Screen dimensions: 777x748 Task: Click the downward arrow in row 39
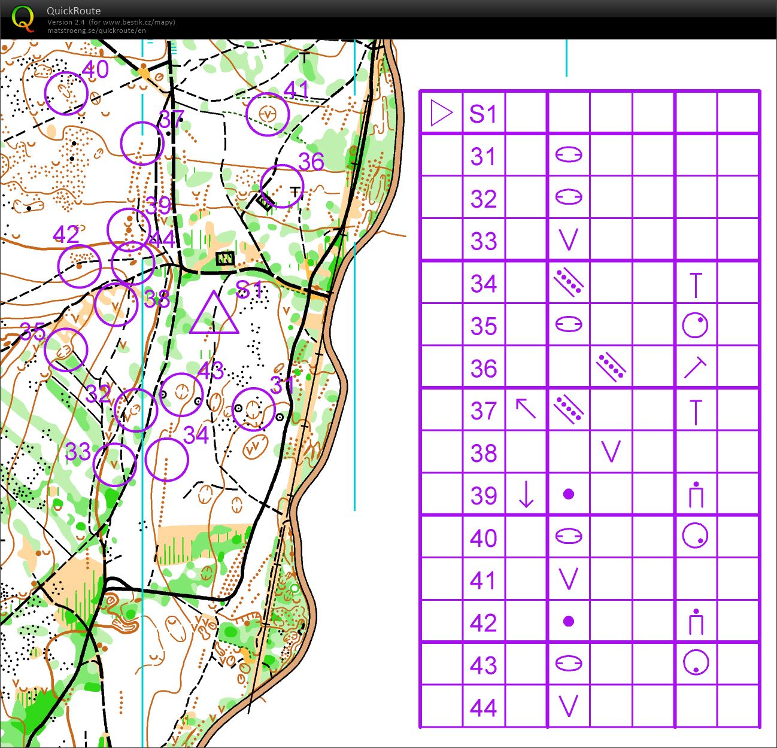[x=526, y=495]
